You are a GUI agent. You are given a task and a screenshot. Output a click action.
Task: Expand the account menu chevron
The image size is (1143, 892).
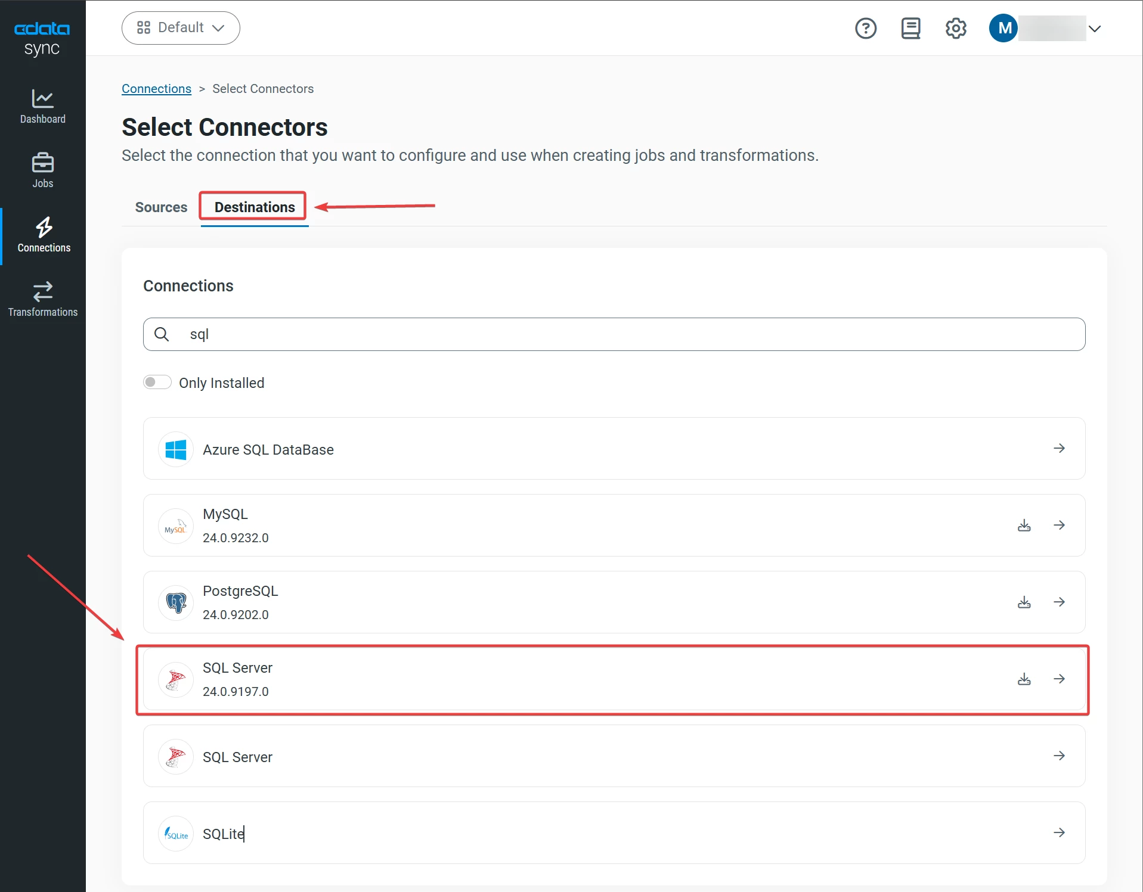pos(1096,28)
